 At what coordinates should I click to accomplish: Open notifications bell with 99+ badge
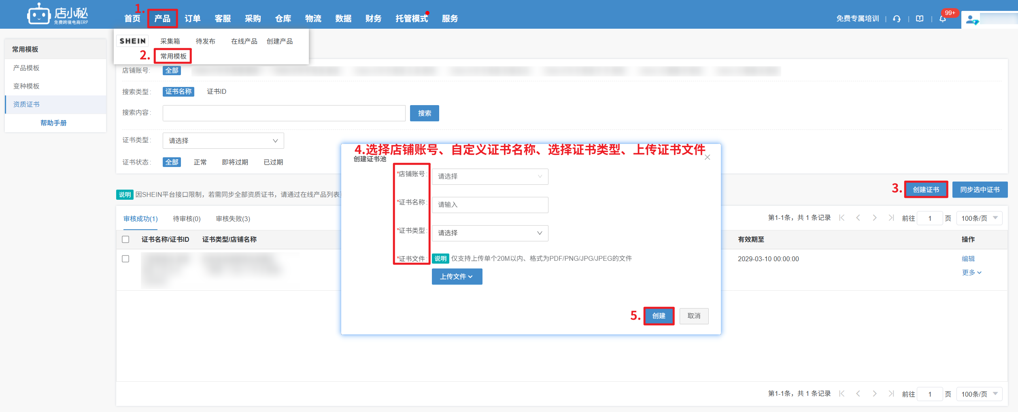943,19
